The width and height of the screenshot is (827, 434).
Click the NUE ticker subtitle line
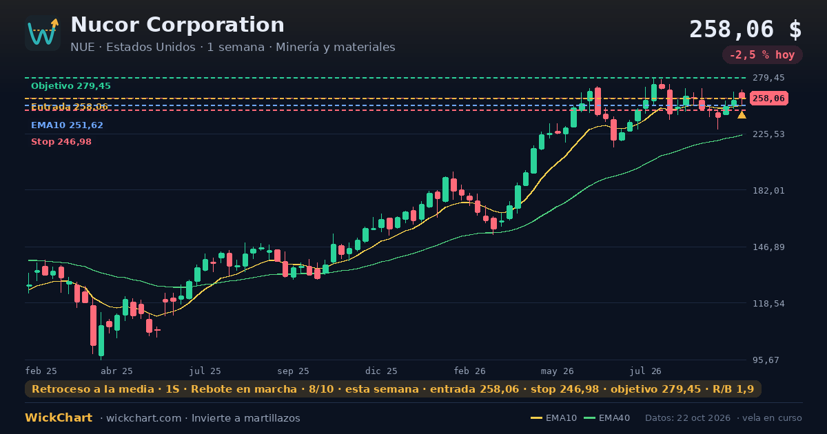pos(233,48)
